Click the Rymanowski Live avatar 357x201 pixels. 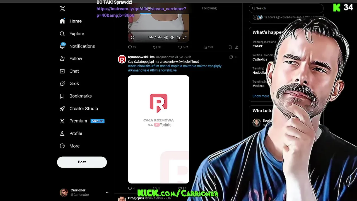122,59
